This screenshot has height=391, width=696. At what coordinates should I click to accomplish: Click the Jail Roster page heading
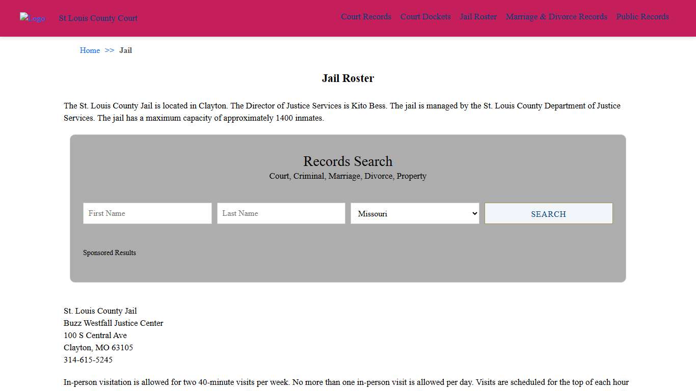pos(348,78)
